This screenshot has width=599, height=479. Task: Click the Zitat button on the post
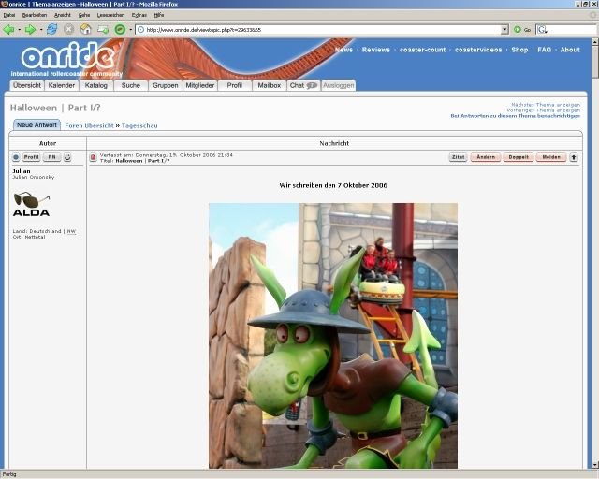coord(458,157)
